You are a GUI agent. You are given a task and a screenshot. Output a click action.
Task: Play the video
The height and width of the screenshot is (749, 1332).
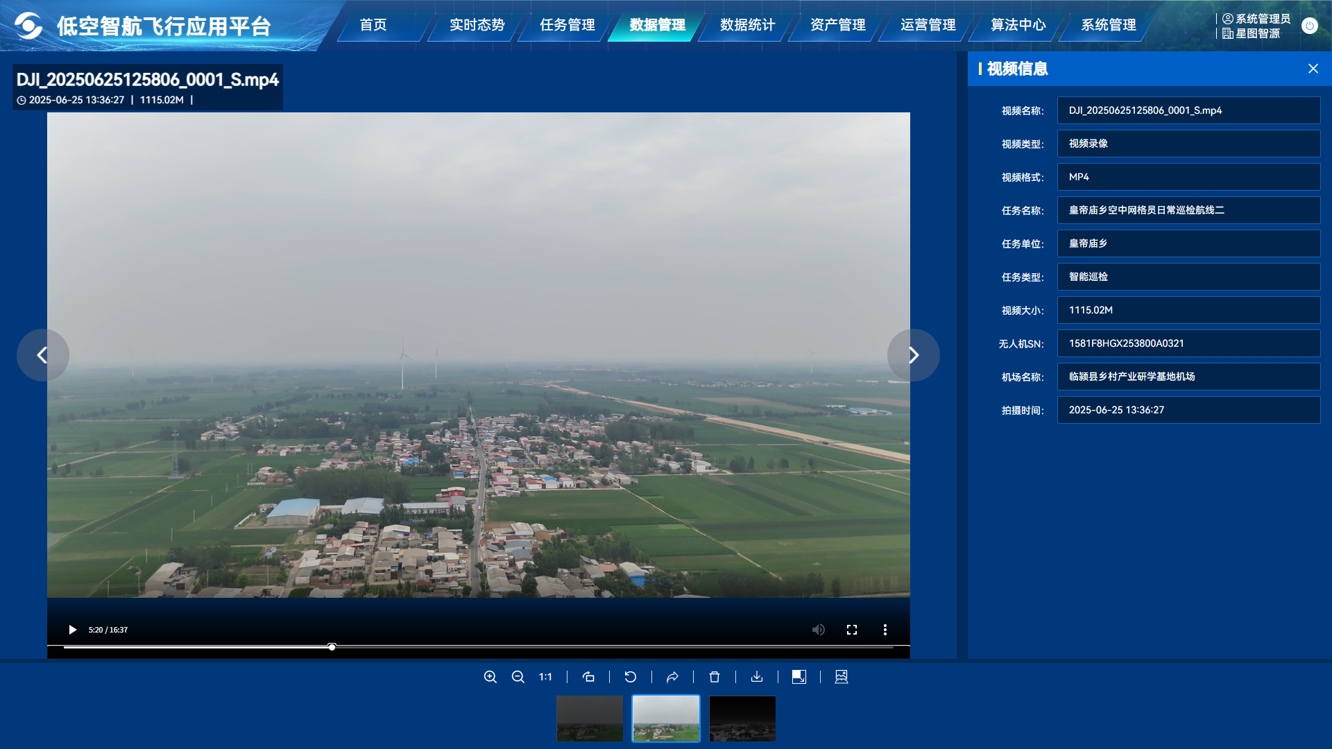(x=72, y=630)
